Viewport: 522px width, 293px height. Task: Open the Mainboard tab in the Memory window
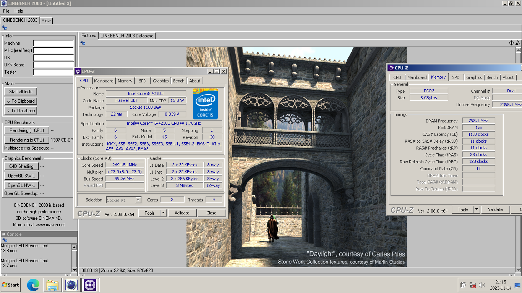coord(417,77)
